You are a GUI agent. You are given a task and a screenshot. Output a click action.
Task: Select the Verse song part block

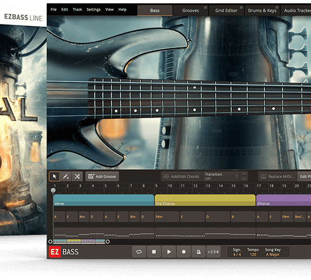point(103,200)
